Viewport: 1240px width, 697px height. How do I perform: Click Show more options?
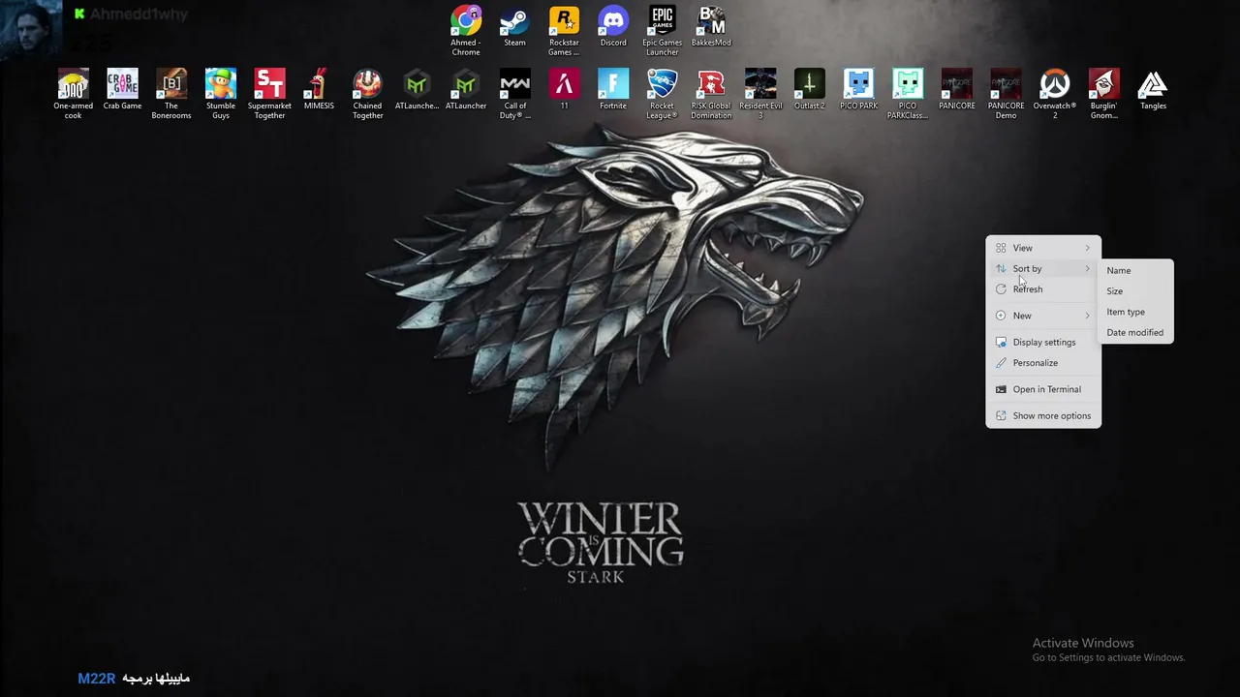click(x=1043, y=416)
